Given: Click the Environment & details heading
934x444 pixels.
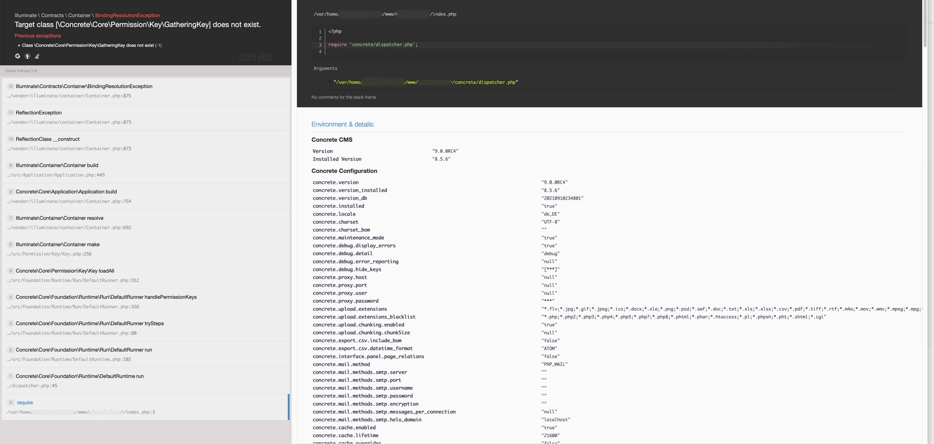Looking at the screenshot, I should 343,124.
